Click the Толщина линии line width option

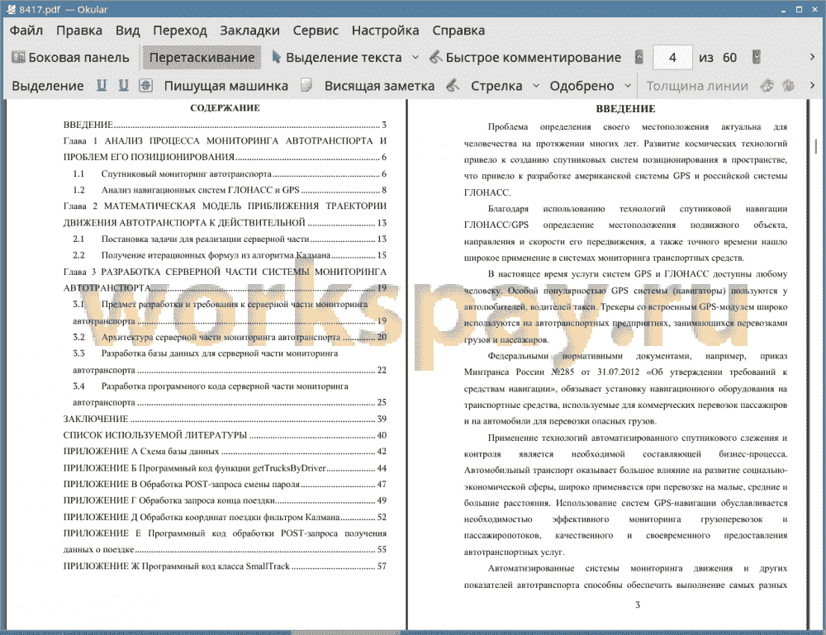tap(697, 86)
